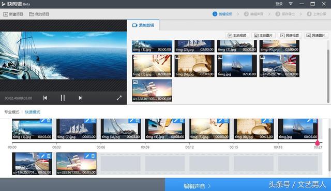
Task: Select timg (1).jpg in media library
Action: (x=152, y=46)
